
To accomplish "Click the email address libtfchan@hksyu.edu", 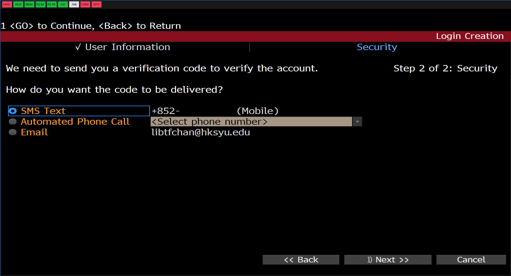I will pyautogui.click(x=201, y=132).
